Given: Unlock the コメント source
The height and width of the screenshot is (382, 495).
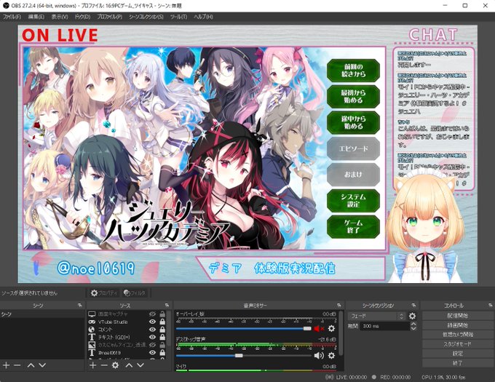Looking at the screenshot, I should coord(162,330).
